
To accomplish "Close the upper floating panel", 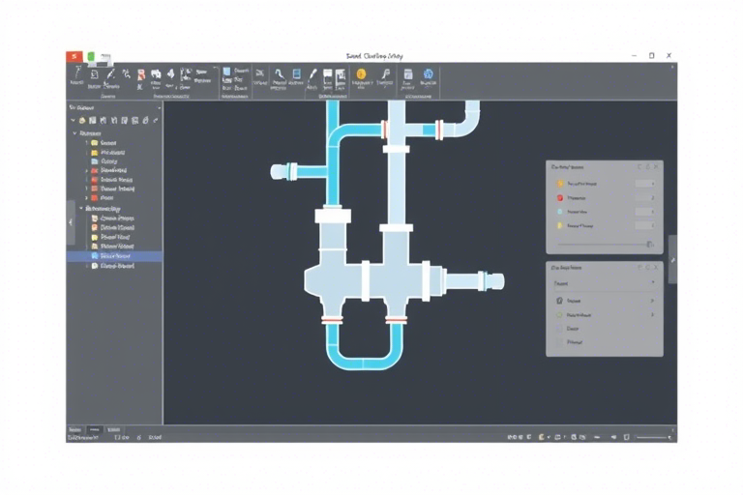I will tap(656, 166).
